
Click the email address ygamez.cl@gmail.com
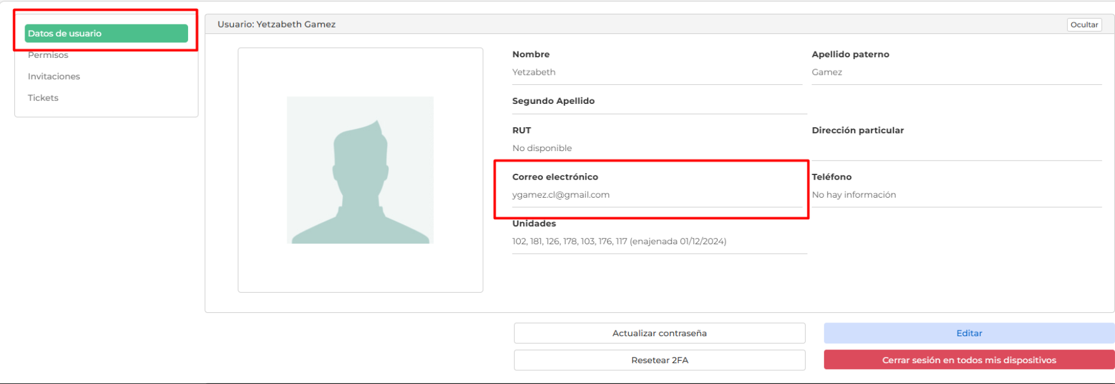pyautogui.click(x=561, y=195)
